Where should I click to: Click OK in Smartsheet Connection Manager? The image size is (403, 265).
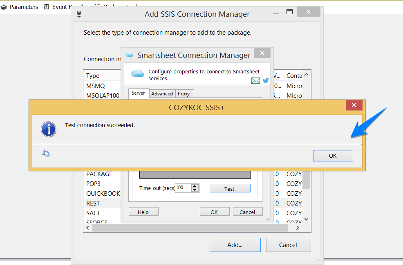tap(214, 212)
